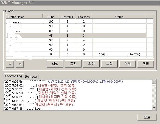Select the row with 92 runs
This screenshot has height=124, width=160.
pos(76,45)
